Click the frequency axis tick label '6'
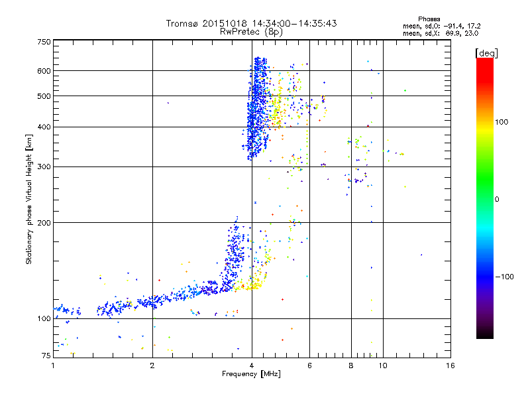 click(x=309, y=365)
